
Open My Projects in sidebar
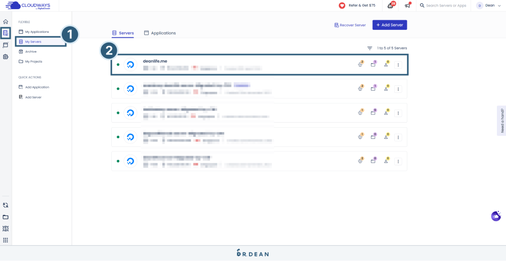click(31, 62)
